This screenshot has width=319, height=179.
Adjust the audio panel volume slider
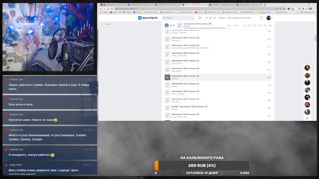[x=236, y=25]
